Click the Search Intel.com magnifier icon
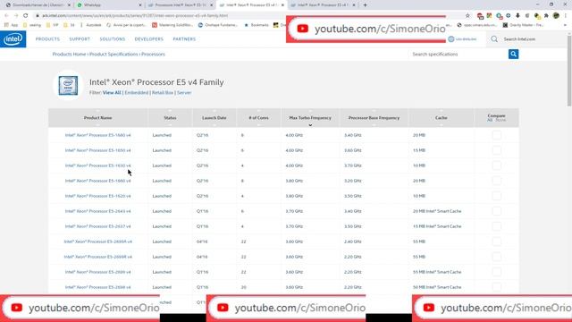 point(494,39)
